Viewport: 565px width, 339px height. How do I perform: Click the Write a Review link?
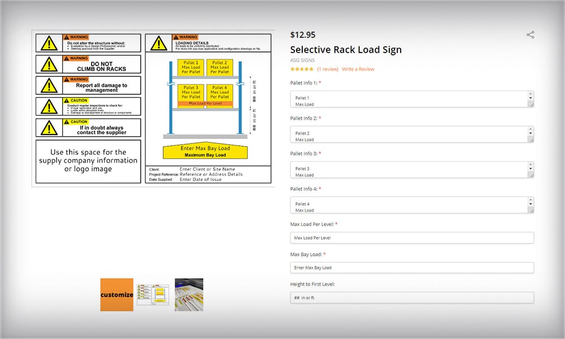358,69
